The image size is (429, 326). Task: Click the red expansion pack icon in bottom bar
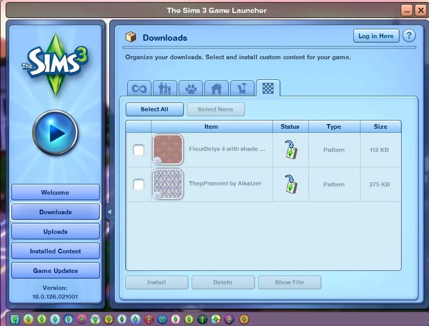point(149,319)
